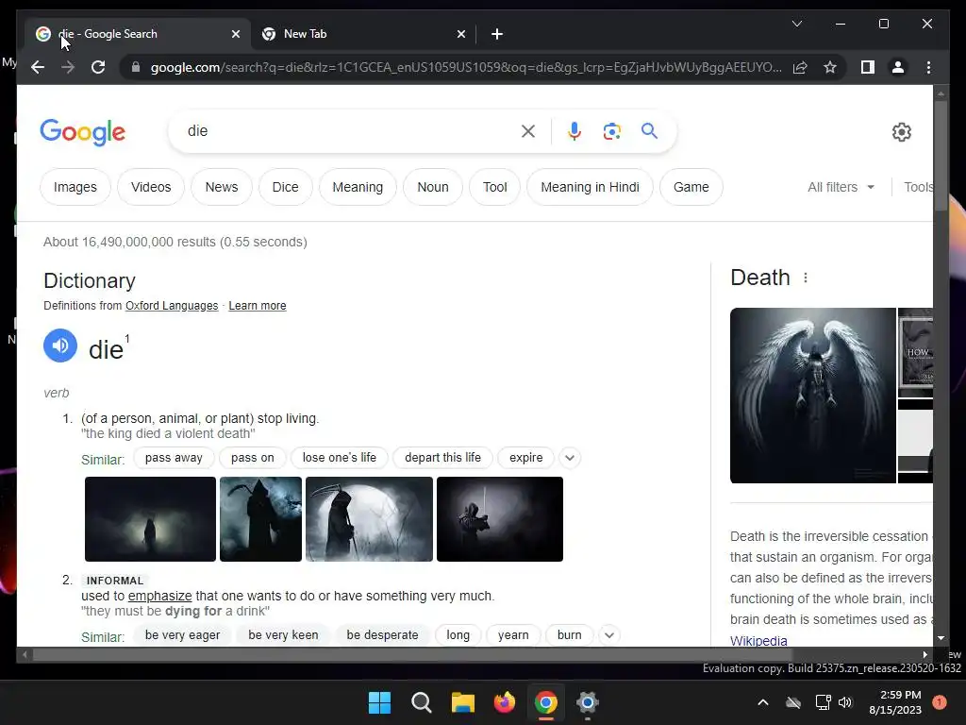This screenshot has width=966, height=725.
Task: Click the padlock site info icon
Action: coord(136,67)
